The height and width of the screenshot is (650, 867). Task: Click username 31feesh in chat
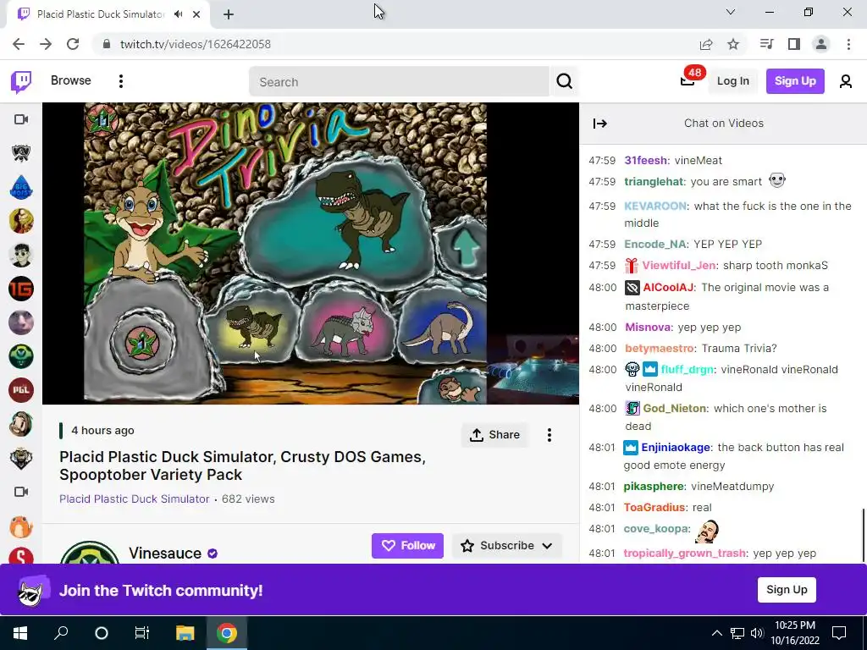pyautogui.click(x=645, y=160)
